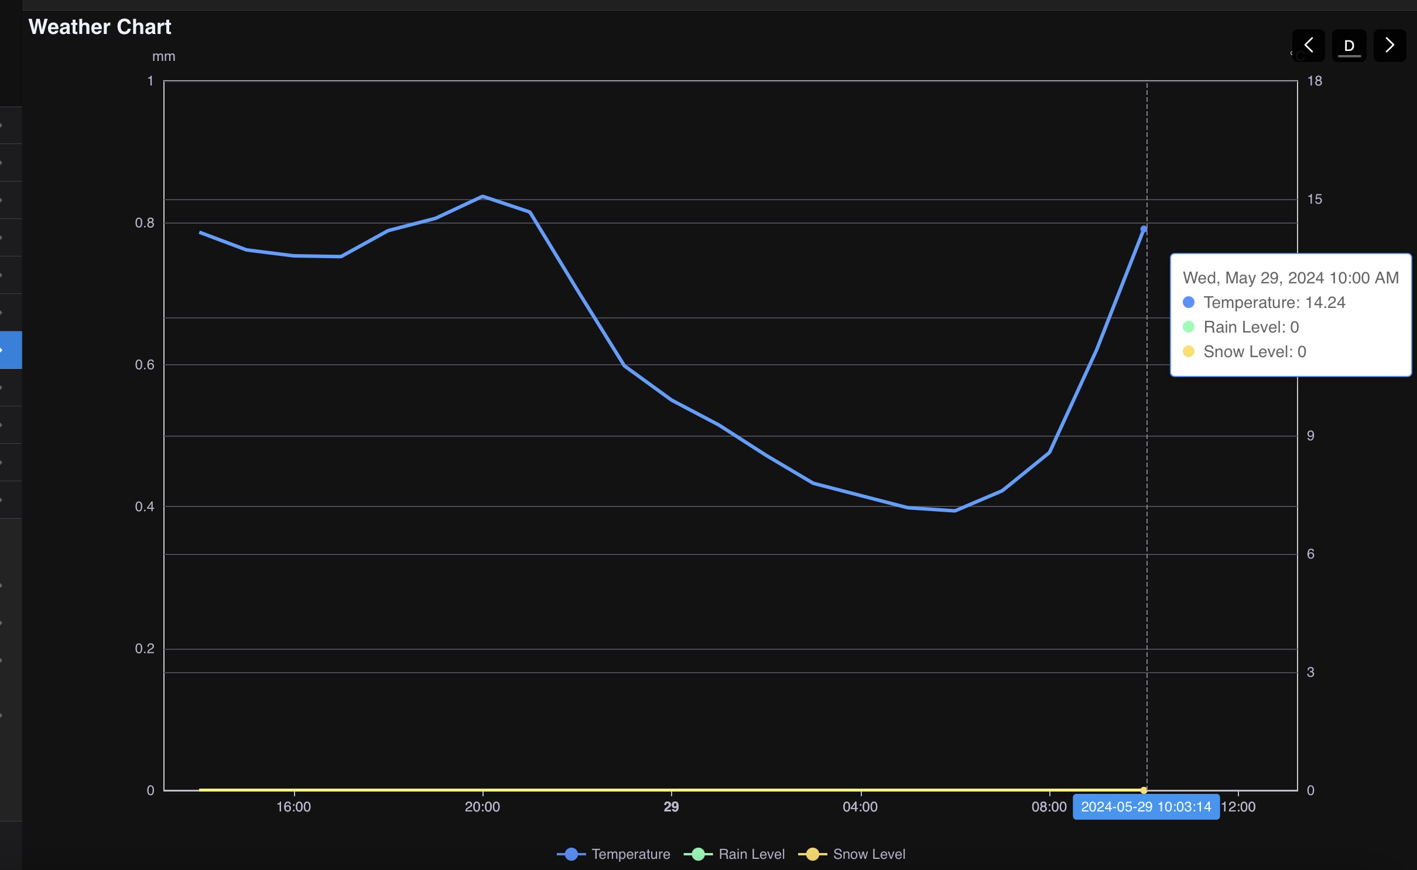1417x870 pixels.
Task: Toggle the Temperature series in legend
Action: point(614,854)
